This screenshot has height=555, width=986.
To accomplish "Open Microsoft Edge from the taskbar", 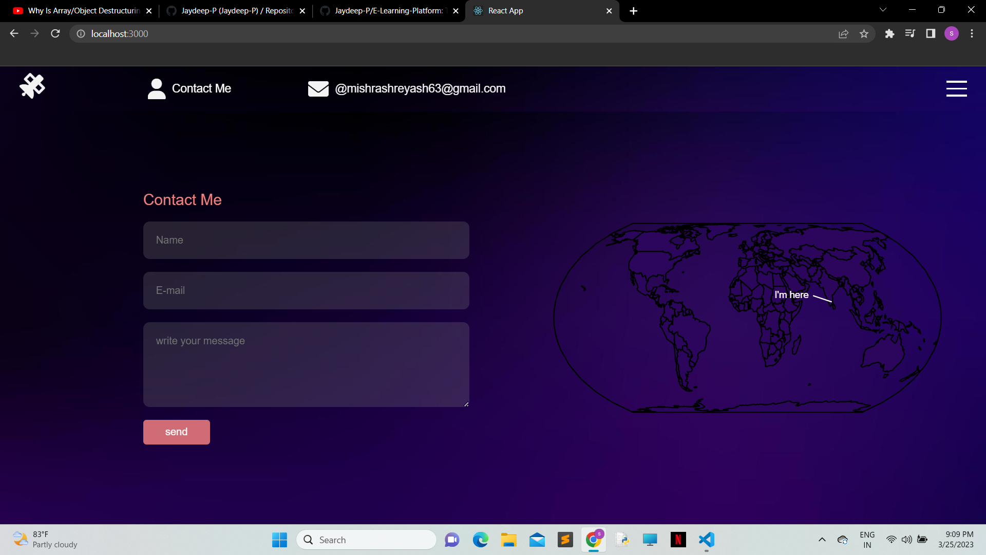I will pyautogui.click(x=481, y=540).
